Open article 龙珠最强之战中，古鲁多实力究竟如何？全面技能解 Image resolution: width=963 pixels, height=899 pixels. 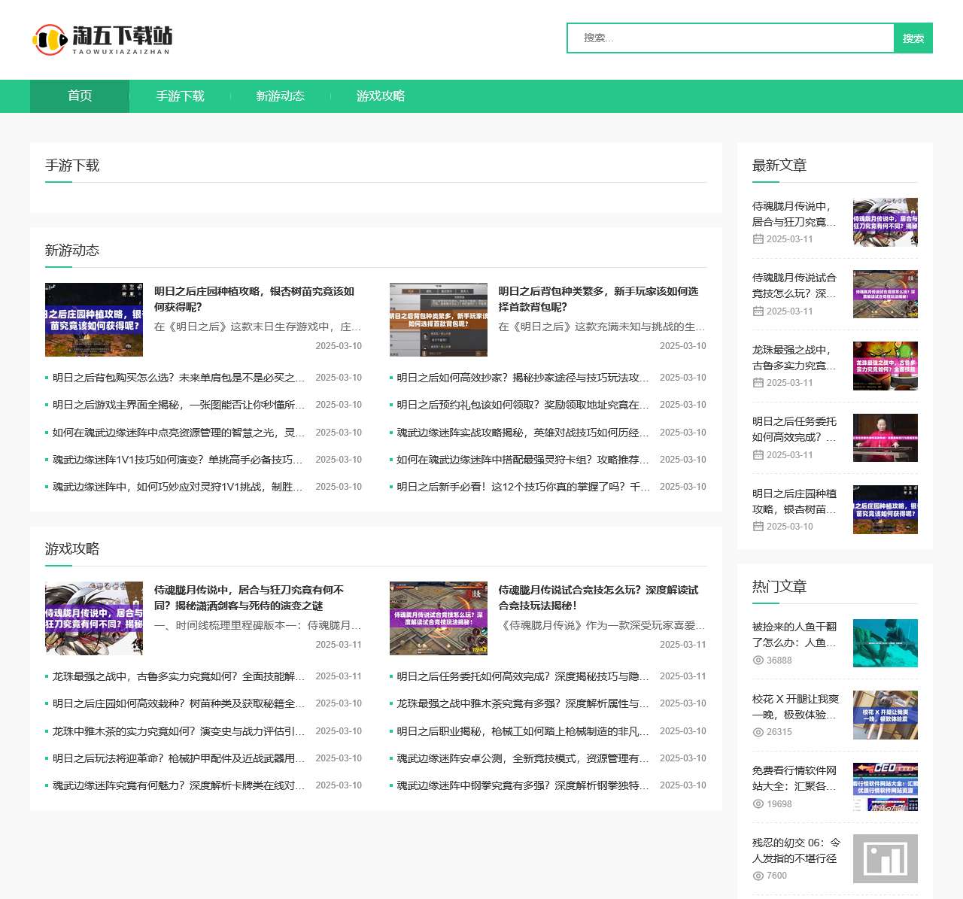click(x=178, y=676)
